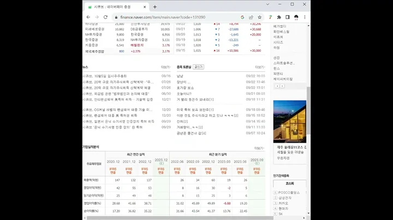Viewport: 393px width, 220px height.
Task: Open news about 안티랜섬웨어 특허 취득
Action: 117,100
